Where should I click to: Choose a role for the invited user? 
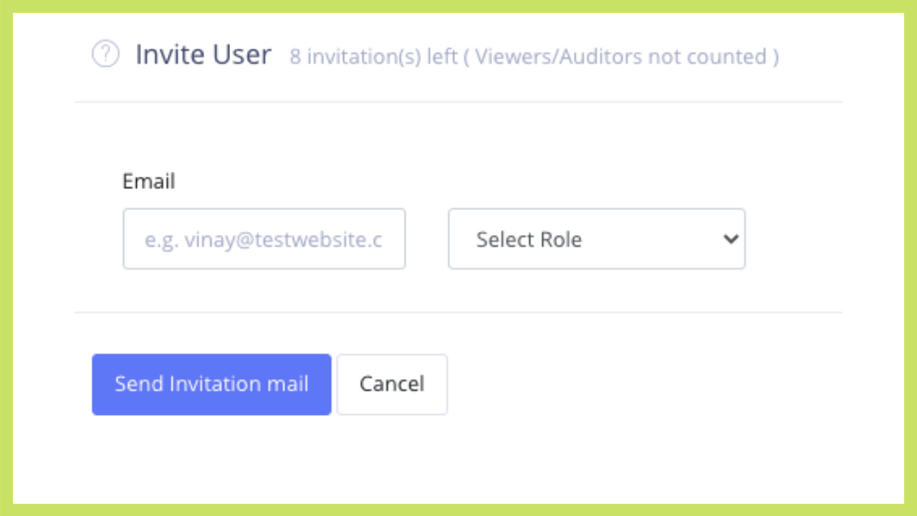(596, 239)
